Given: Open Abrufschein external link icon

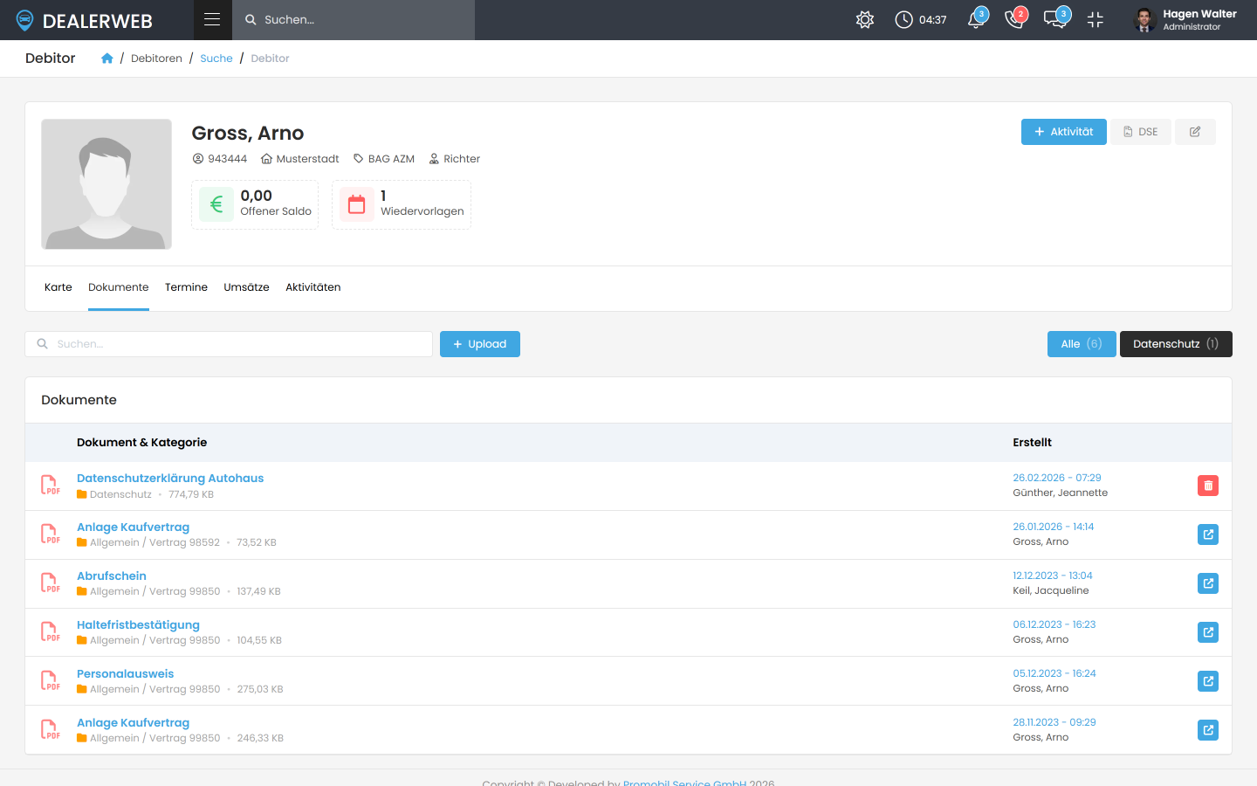Looking at the screenshot, I should pyautogui.click(x=1208, y=583).
